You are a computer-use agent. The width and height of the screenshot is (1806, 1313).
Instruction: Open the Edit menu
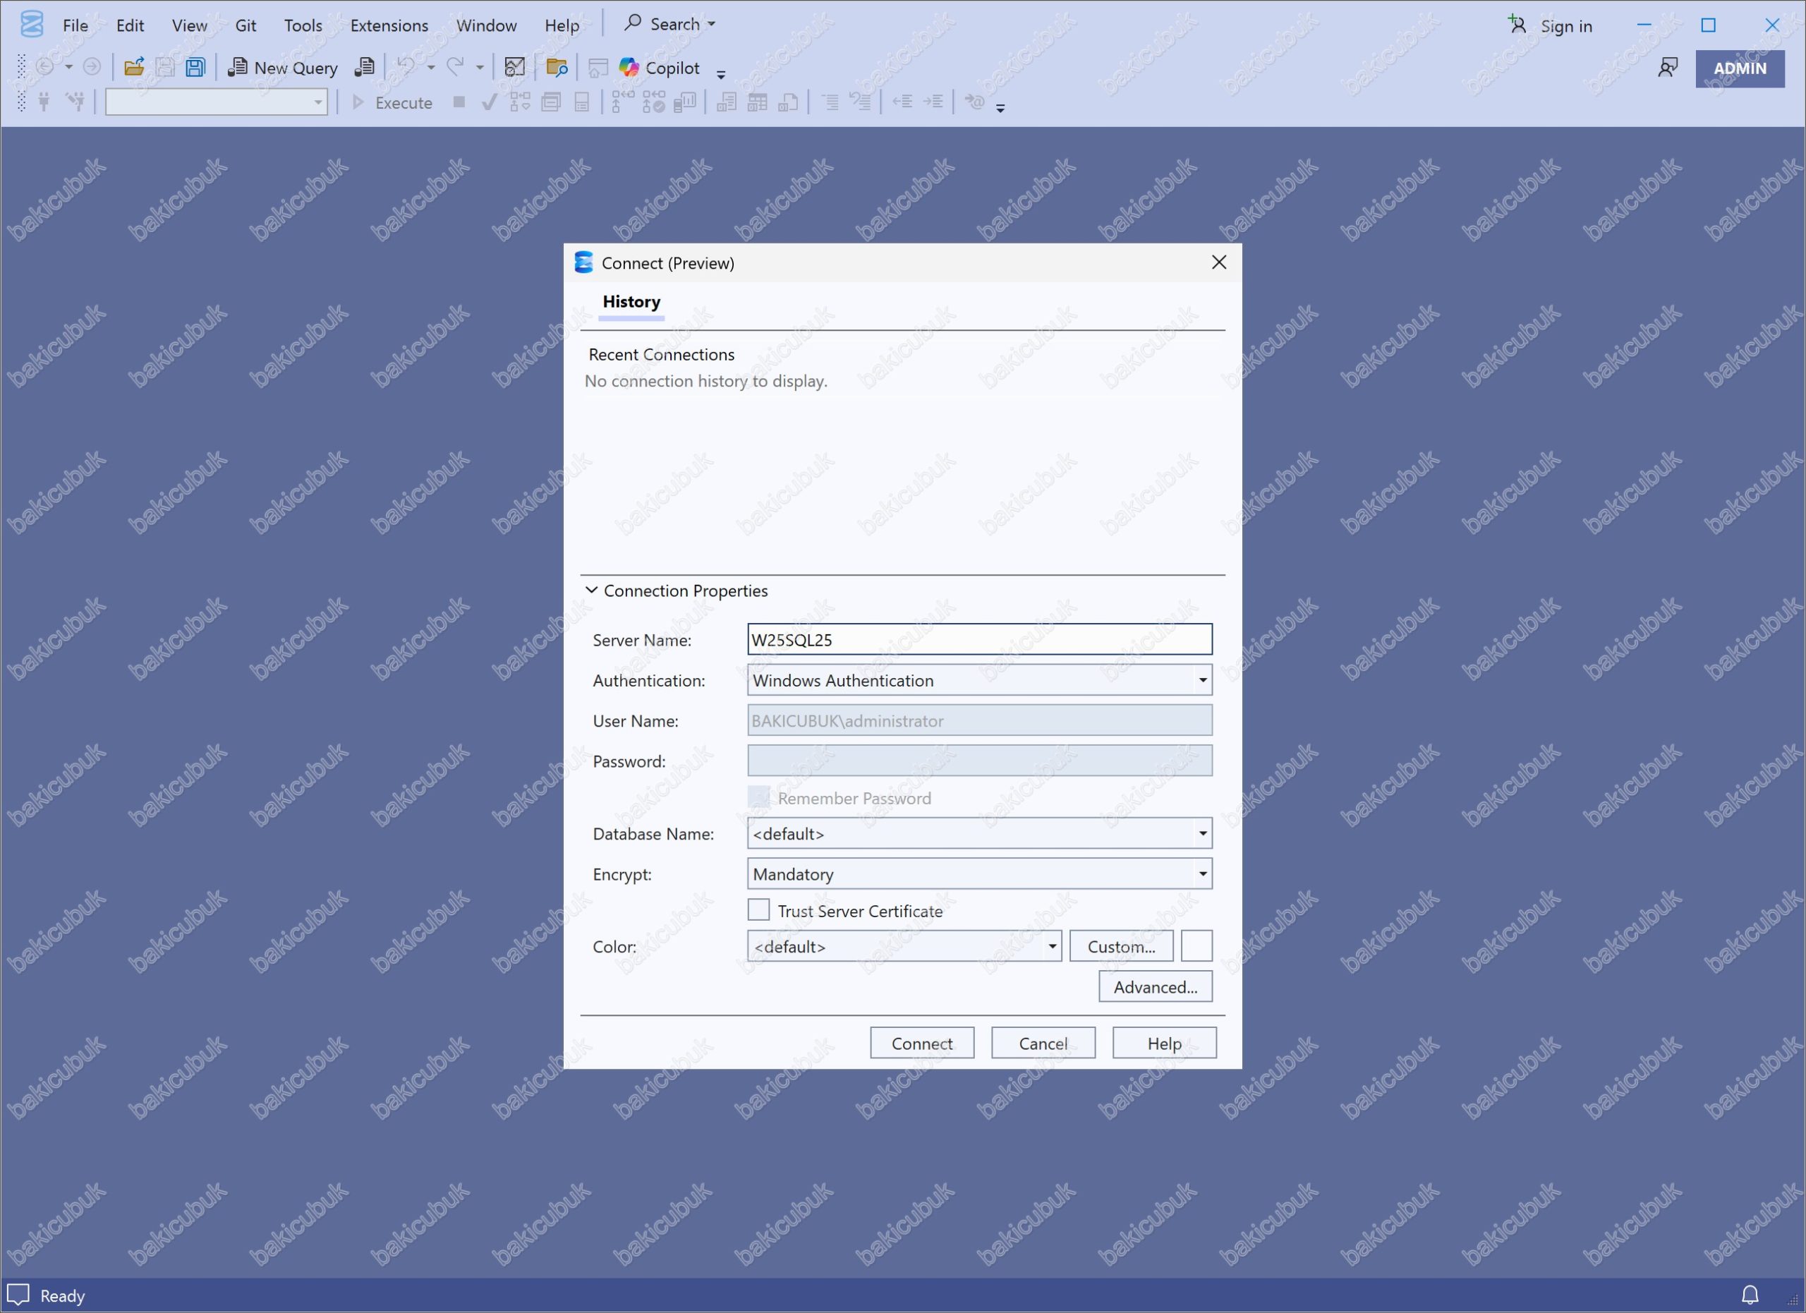point(130,25)
